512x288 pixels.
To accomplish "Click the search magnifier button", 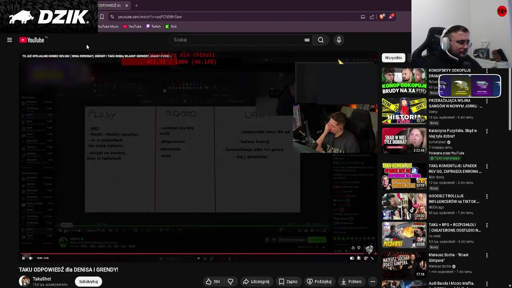I will (x=321, y=40).
